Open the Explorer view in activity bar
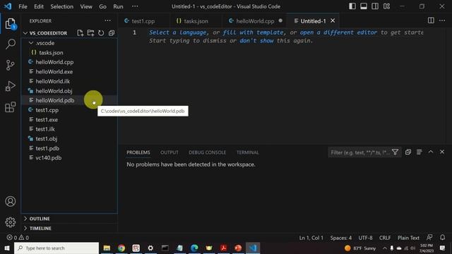The width and height of the screenshot is (452, 254). tap(11, 23)
